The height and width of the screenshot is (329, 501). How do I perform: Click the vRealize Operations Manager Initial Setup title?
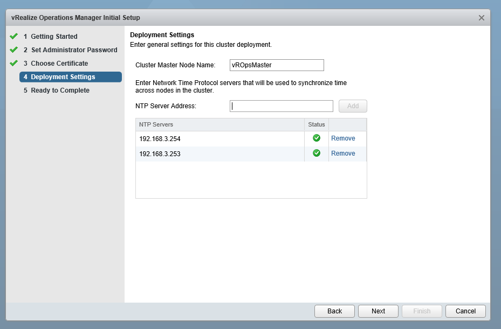click(76, 18)
